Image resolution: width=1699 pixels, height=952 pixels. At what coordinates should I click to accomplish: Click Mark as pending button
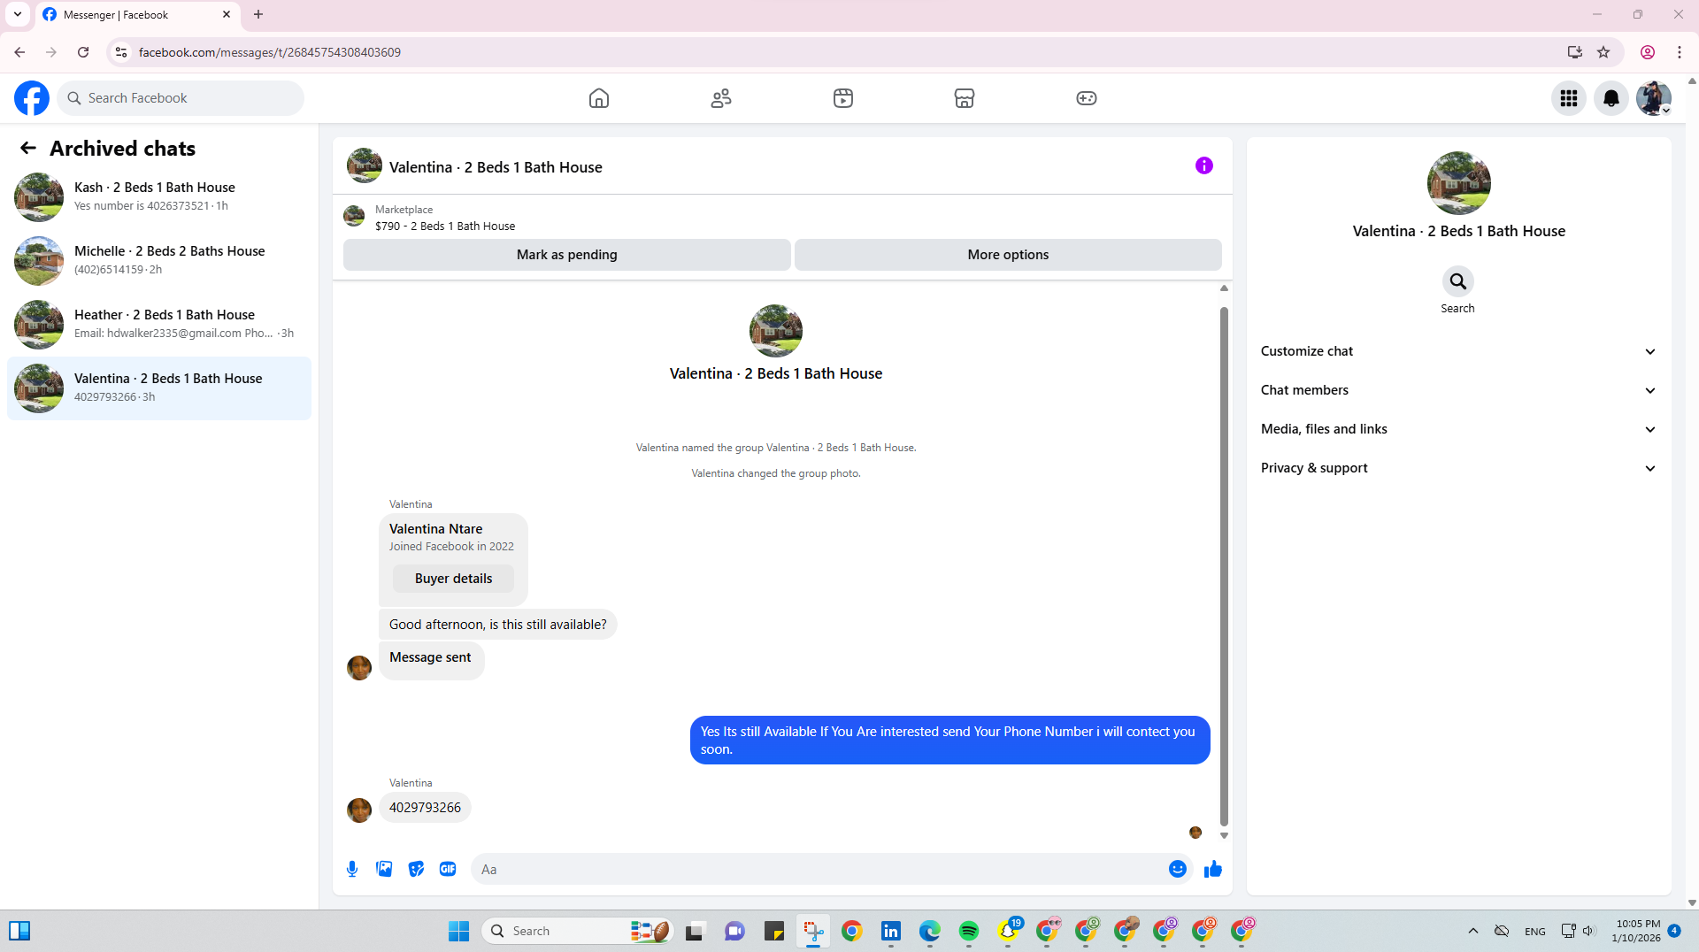pyautogui.click(x=567, y=255)
